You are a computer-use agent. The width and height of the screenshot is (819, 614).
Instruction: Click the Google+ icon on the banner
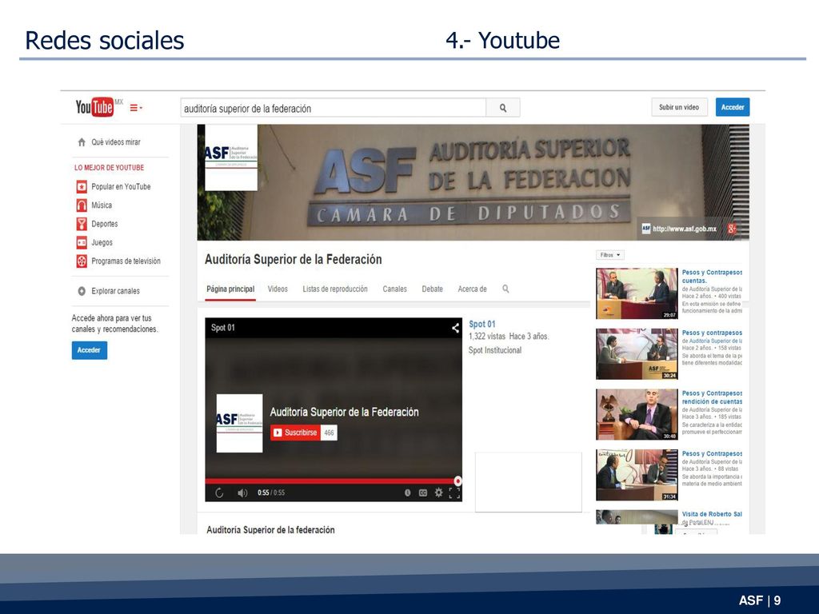732,229
